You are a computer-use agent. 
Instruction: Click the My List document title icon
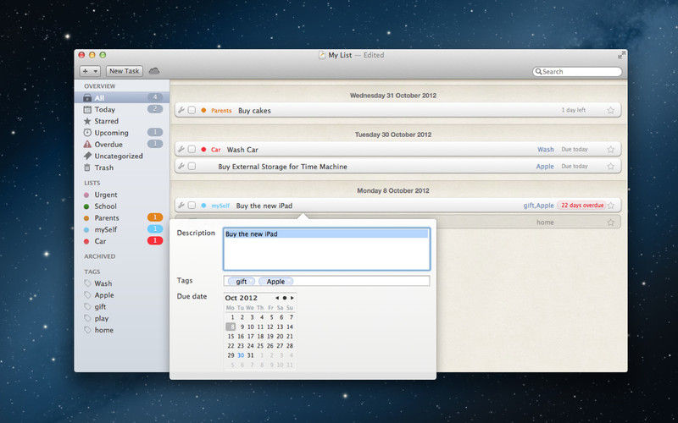[322, 55]
